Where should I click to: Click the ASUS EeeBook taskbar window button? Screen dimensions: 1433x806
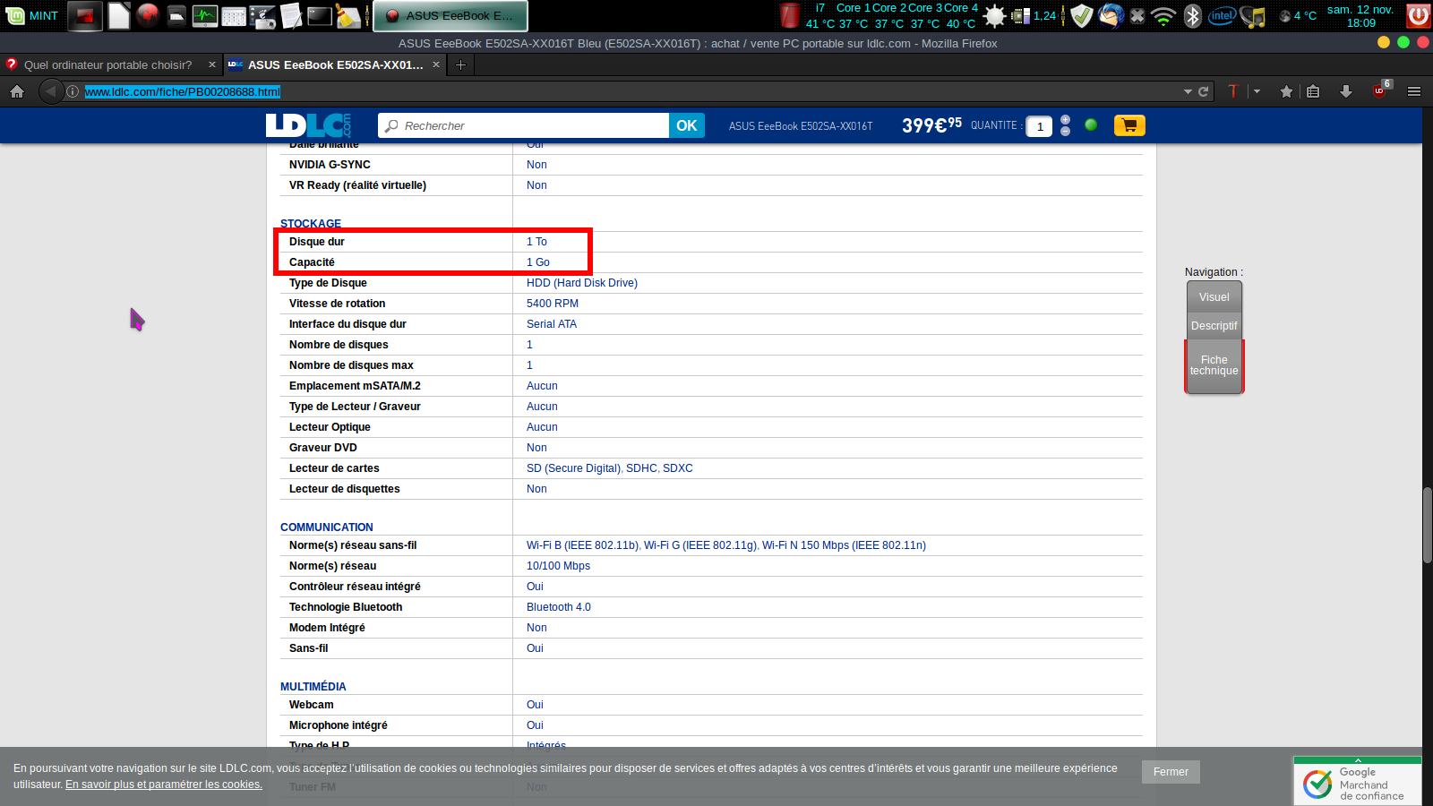tap(450, 15)
